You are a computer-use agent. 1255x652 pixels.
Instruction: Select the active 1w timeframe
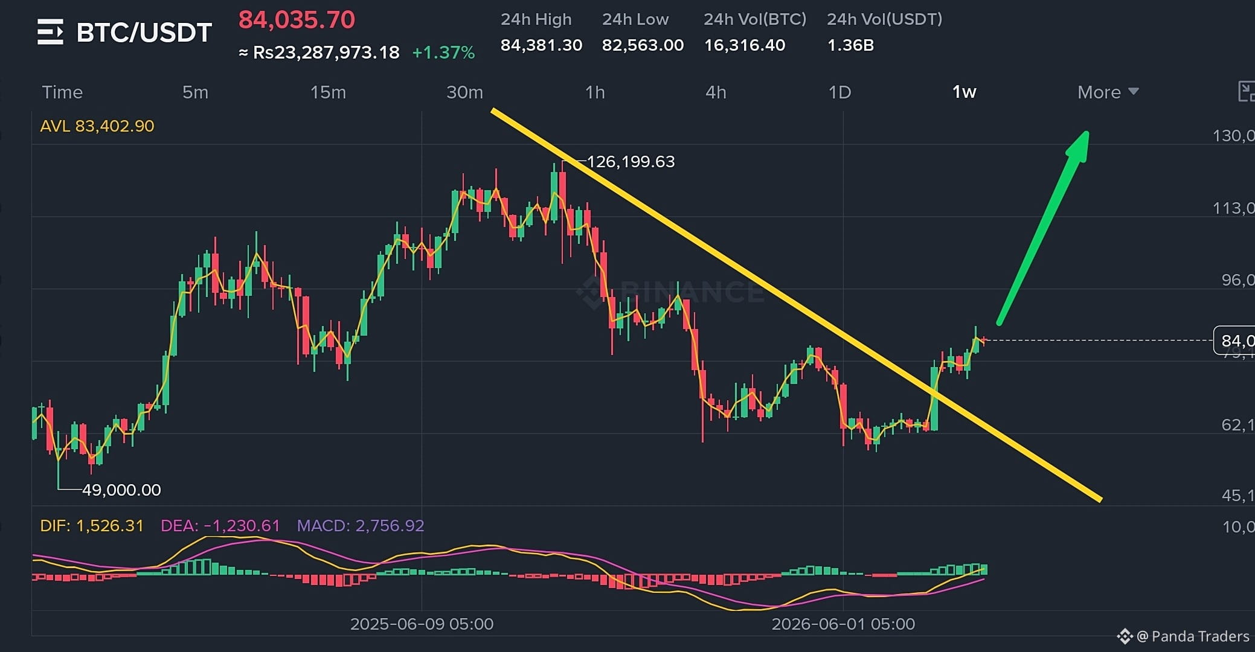pos(964,92)
